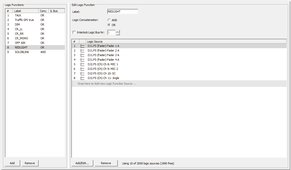Click the channel icon beside Ch 9: MIC 2
Screen dimensions: 291x170
[82, 69]
